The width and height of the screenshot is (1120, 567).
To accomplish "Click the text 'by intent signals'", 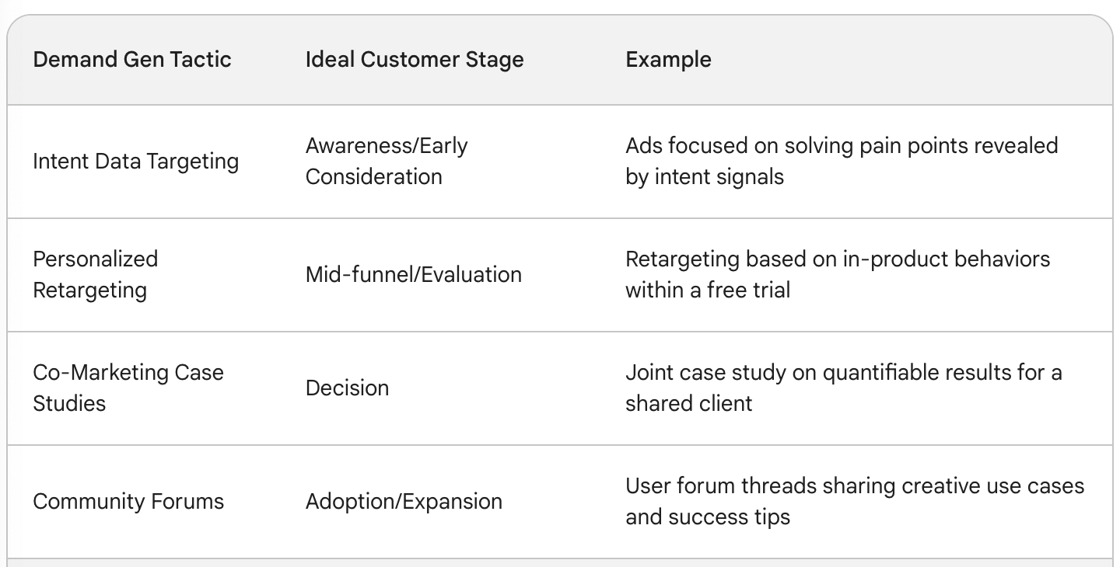I will [705, 177].
